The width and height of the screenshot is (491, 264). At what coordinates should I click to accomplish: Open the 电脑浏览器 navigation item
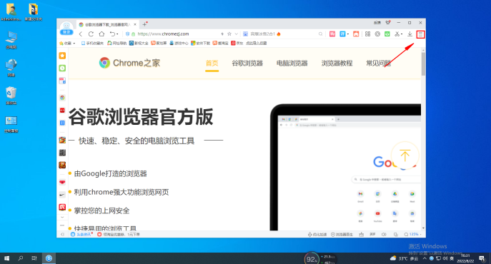[x=292, y=64]
